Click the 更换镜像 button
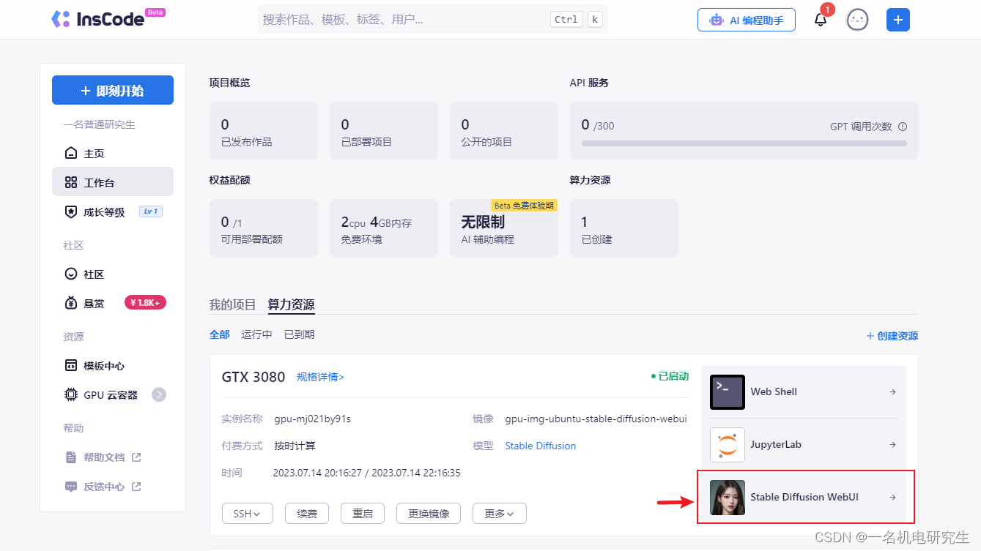 click(x=429, y=514)
